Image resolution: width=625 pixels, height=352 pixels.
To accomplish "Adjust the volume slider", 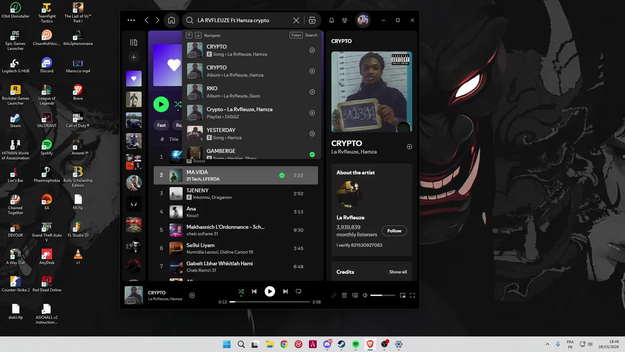I will tap(383, 295).
